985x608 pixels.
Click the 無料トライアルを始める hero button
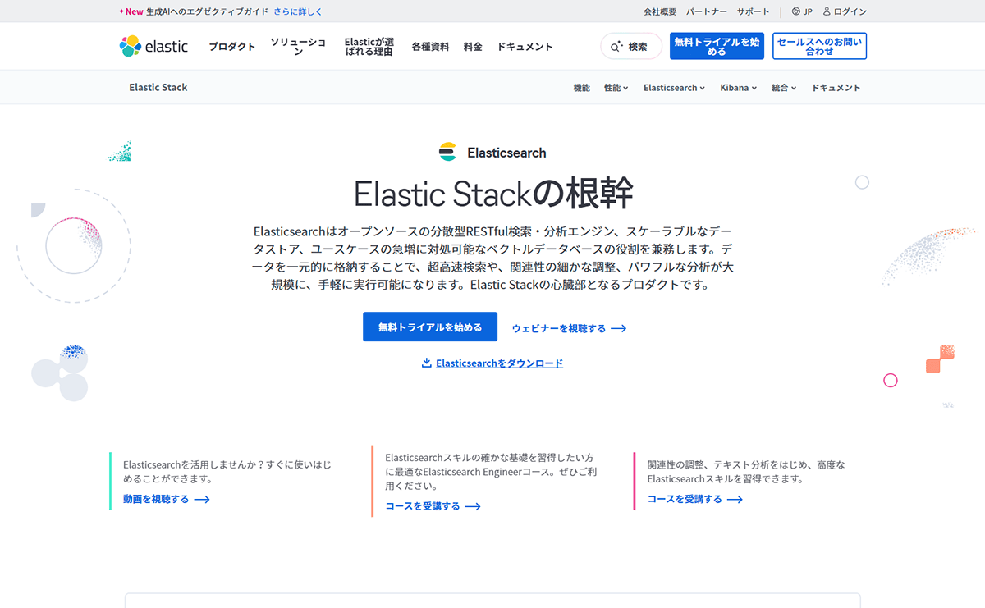(x=429, y=327)
